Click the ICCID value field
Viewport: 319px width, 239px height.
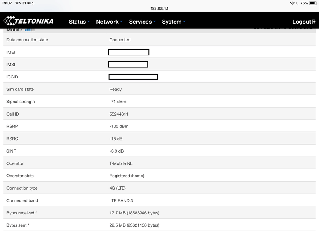pyautogui.click(x=133, y=77)
